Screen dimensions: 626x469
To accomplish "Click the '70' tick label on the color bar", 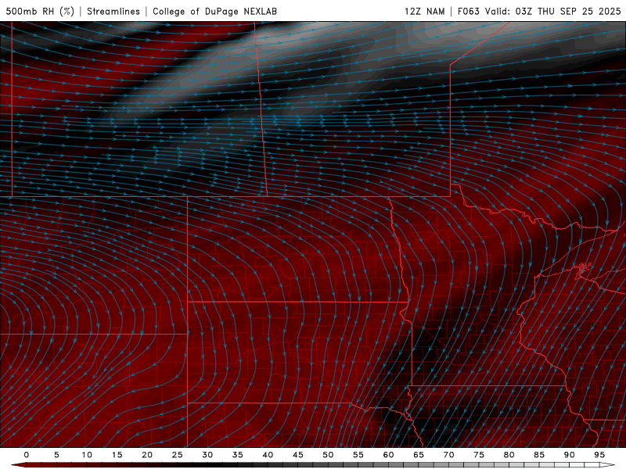I will (x=448, y=455).
